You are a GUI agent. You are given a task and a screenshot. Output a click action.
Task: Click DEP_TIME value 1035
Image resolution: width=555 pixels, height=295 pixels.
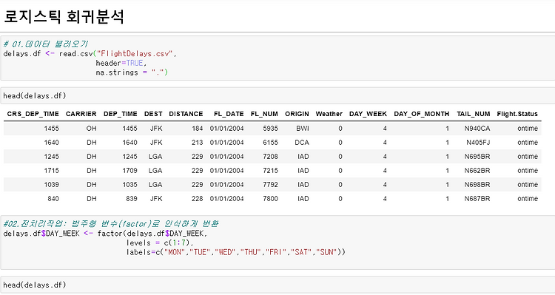(130, 185)
